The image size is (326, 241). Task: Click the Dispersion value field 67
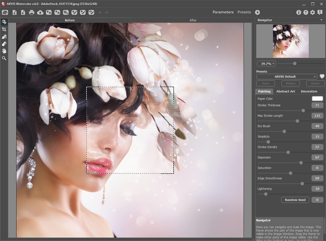click(317, 157)
